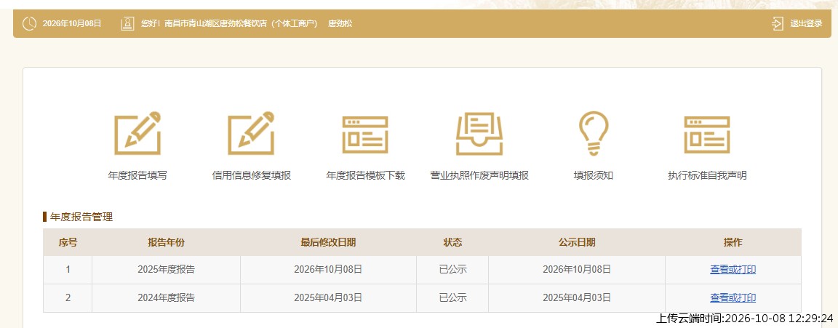Screen dimensions: 838x328
Task: Click the 公示日期 column header
Action: click(577, 242)
